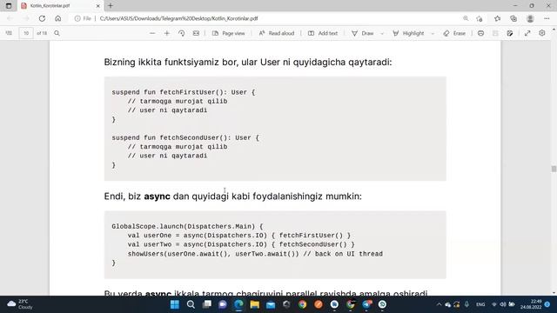557x313 pixels.
Task: Close the Kotlin_Korotinlar.pdf tab
Action: pyautogui.click(x=98, y=6)
